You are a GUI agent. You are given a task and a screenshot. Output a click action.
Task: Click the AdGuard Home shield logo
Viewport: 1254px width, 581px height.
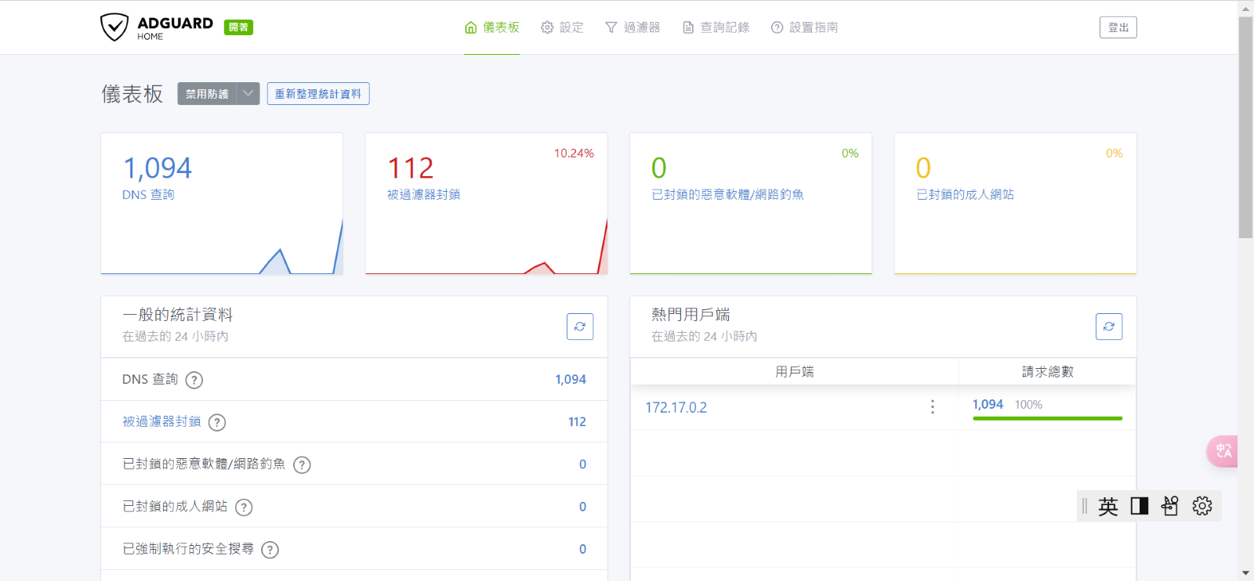(114, 27)
